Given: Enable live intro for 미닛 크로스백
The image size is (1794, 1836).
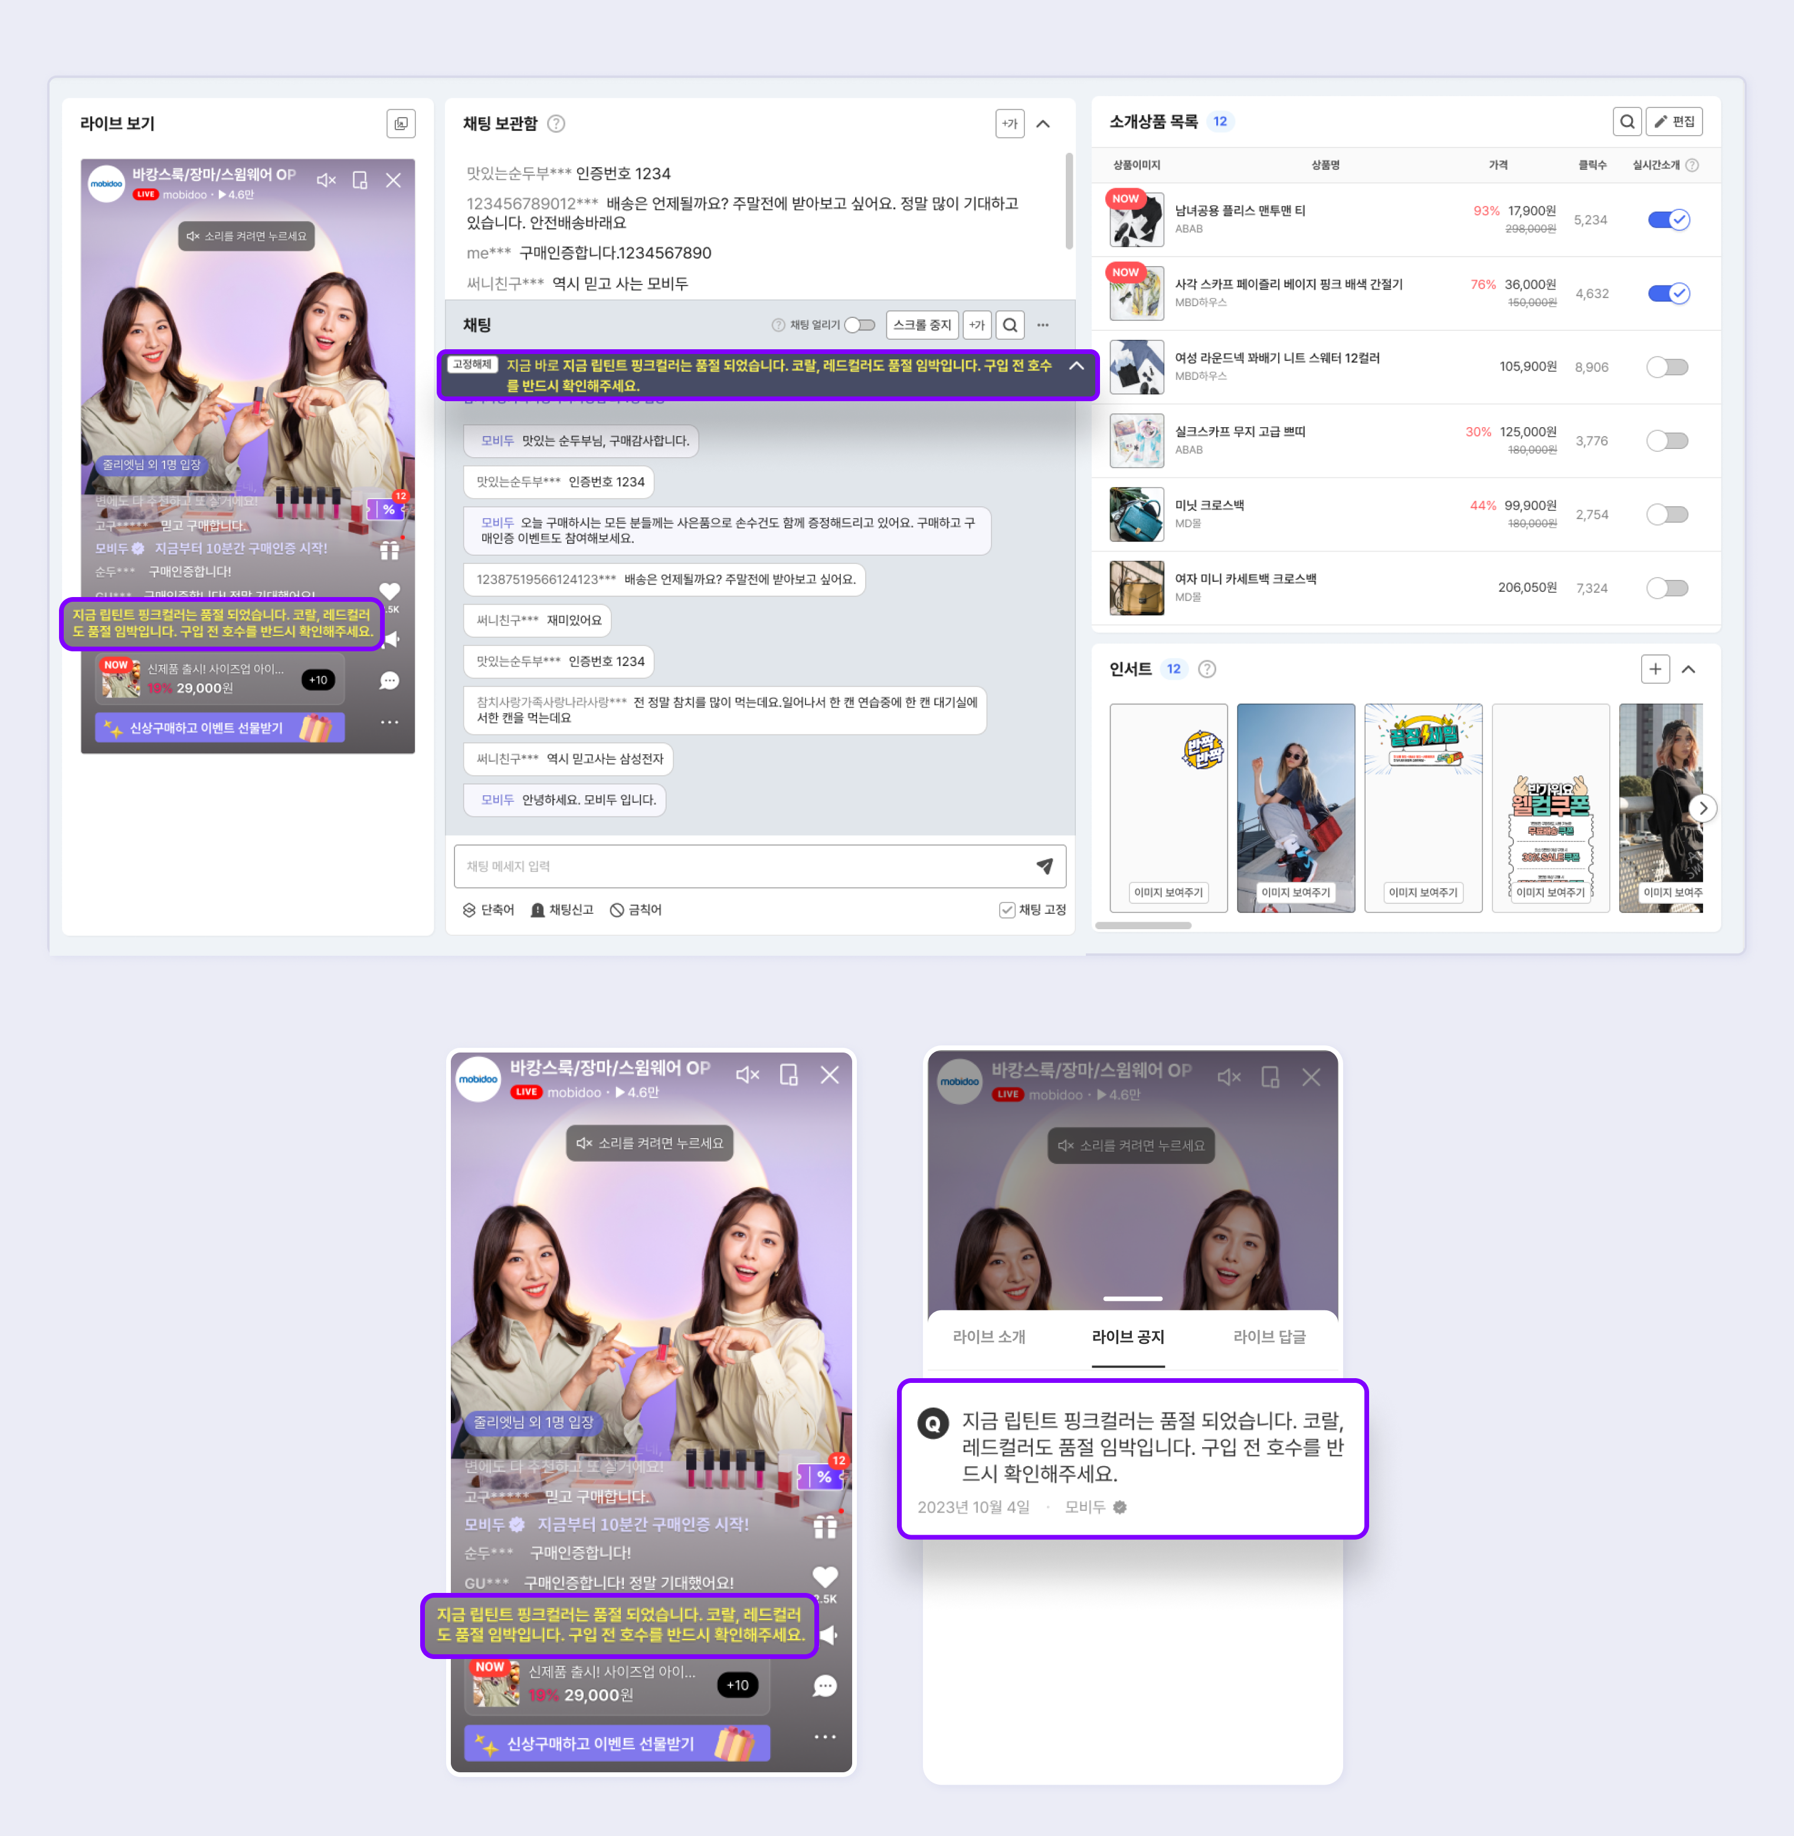Looking at the screenshot, I should pyautogui.click(x=1667, y=514).
